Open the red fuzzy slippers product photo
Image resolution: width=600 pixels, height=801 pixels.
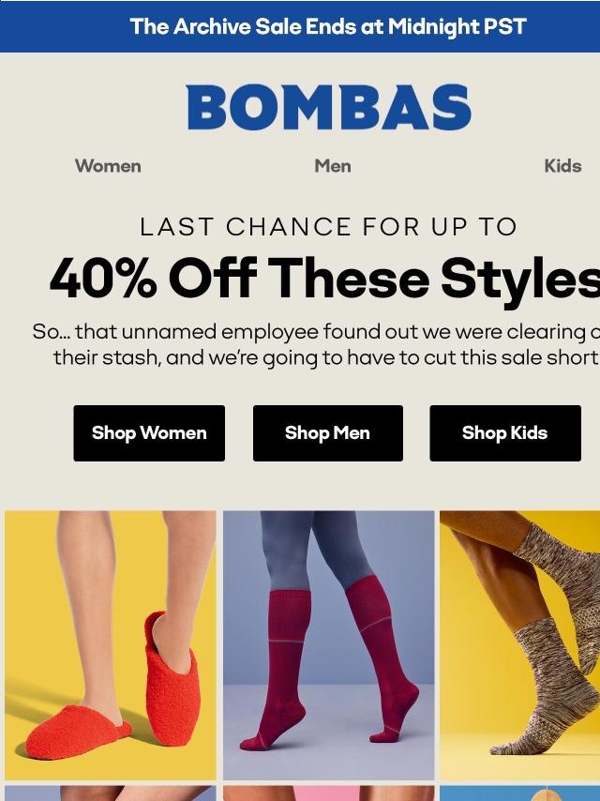[x=111, y=645]
